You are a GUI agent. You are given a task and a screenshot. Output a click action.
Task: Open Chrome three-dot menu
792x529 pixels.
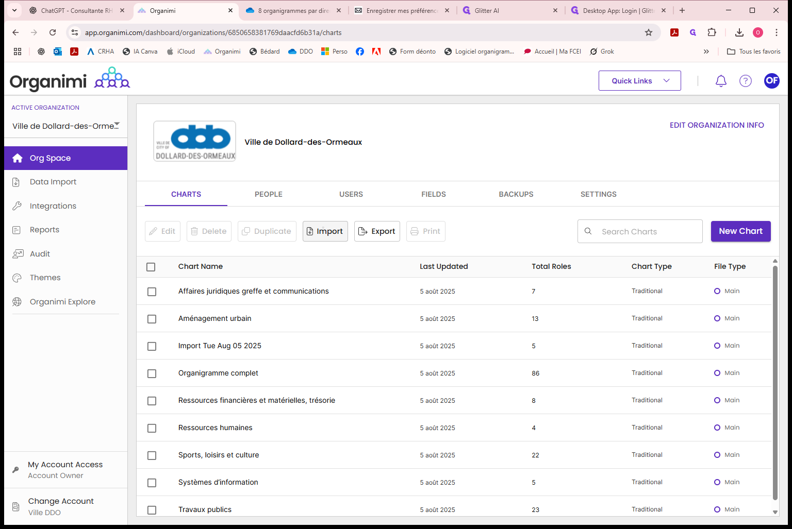(777, 32)
